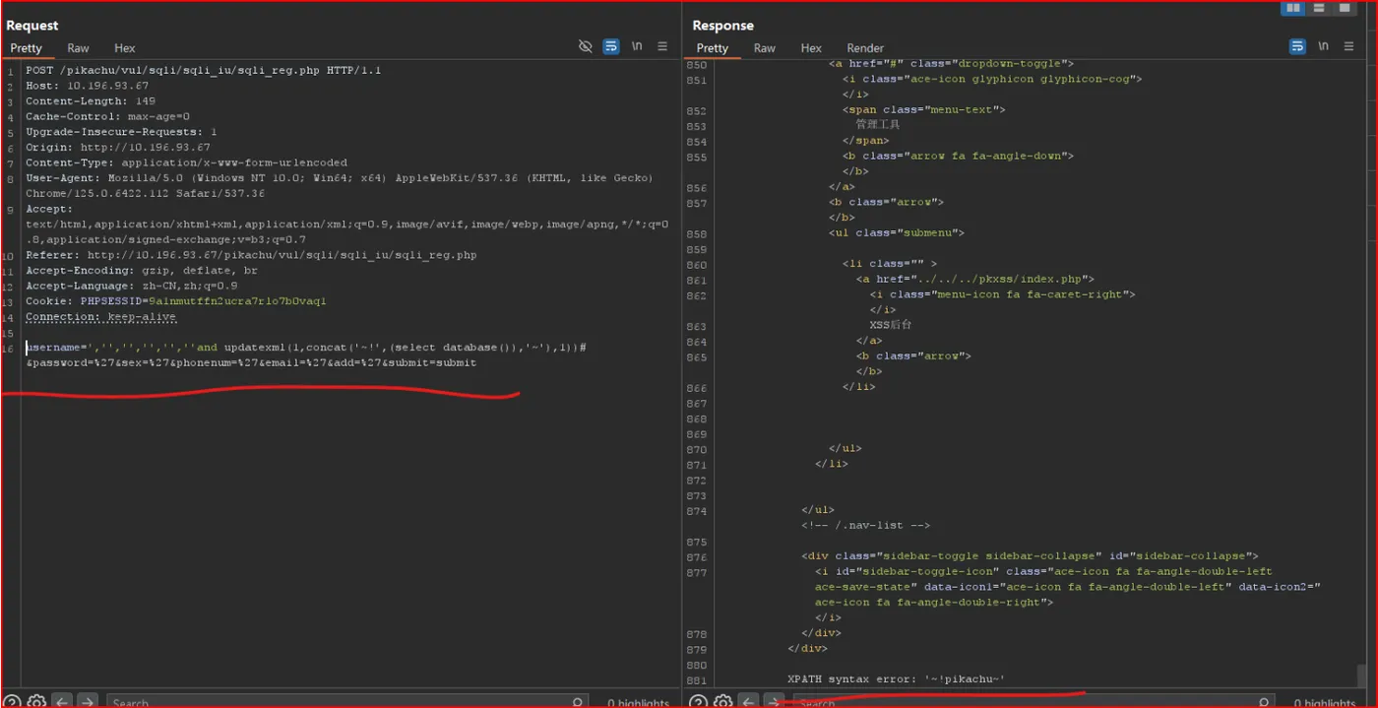Go to next match in Response search

773,702
